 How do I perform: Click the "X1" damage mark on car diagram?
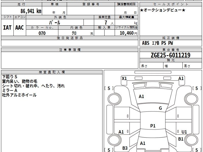click(124, 79)
